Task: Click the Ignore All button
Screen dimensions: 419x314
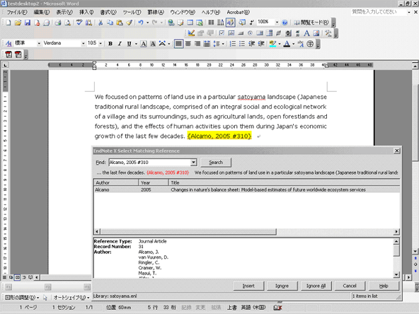Action: tap(316, 286)
